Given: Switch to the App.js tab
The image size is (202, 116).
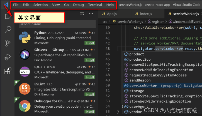Looking at the screenshot, I should 115,14.
